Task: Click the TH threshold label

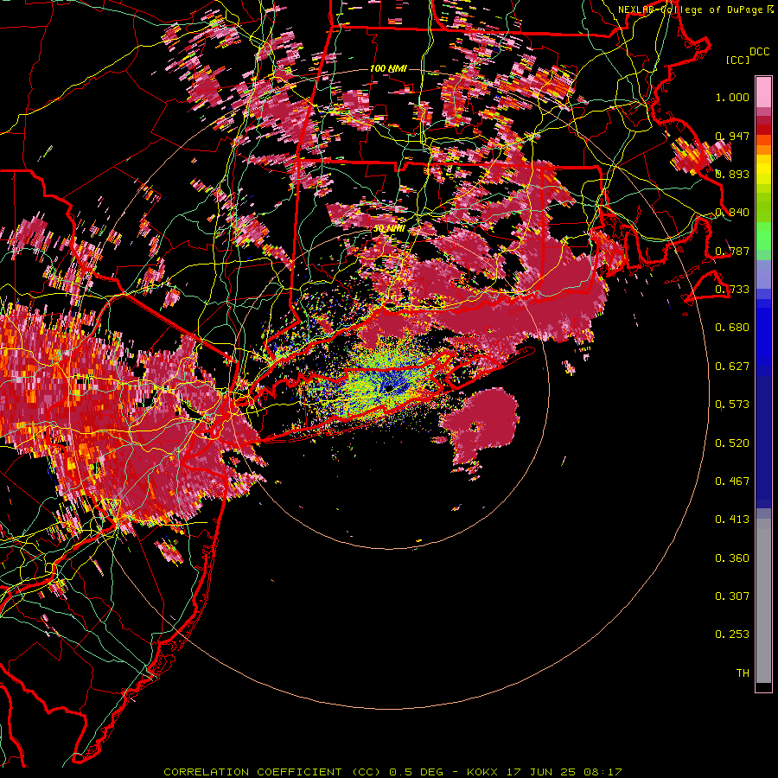Action: coord(743,673)
